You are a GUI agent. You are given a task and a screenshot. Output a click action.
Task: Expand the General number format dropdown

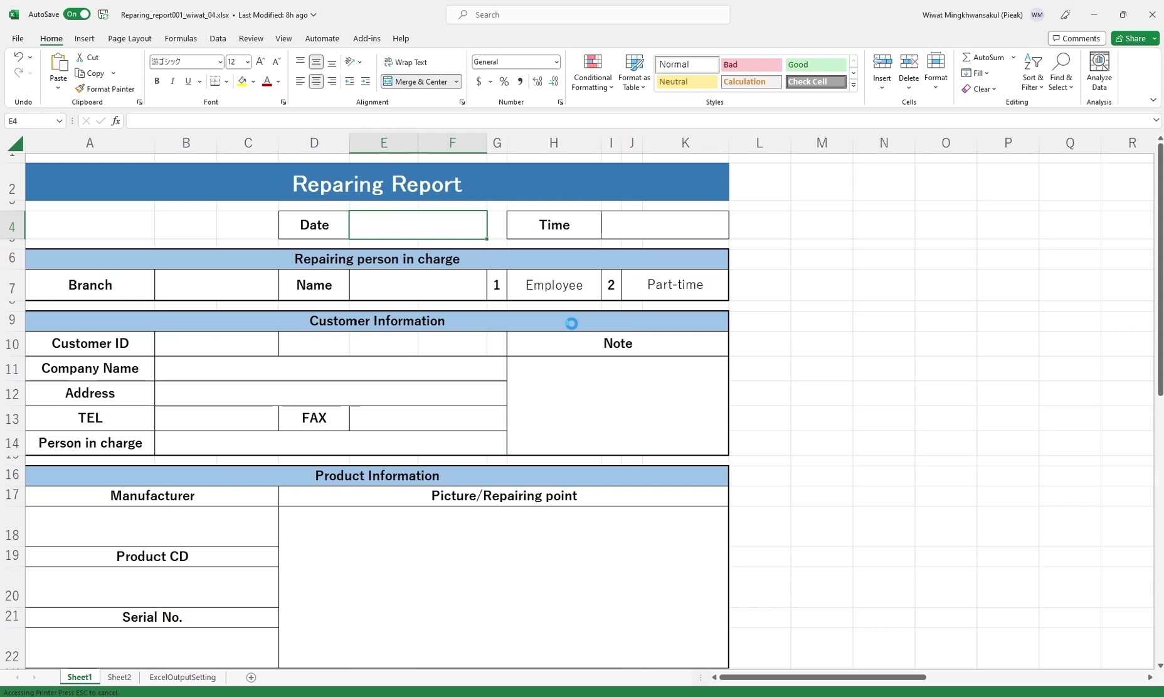click(x=556, y=62)
